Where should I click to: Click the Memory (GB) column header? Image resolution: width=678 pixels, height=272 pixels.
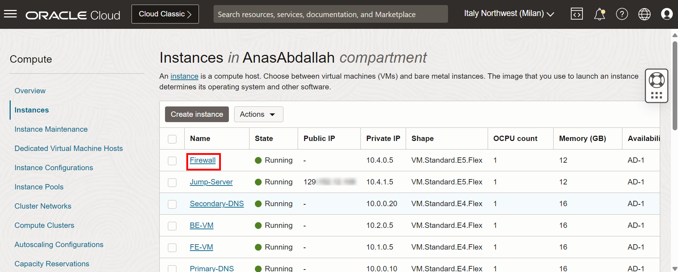[x=583, y=138]
